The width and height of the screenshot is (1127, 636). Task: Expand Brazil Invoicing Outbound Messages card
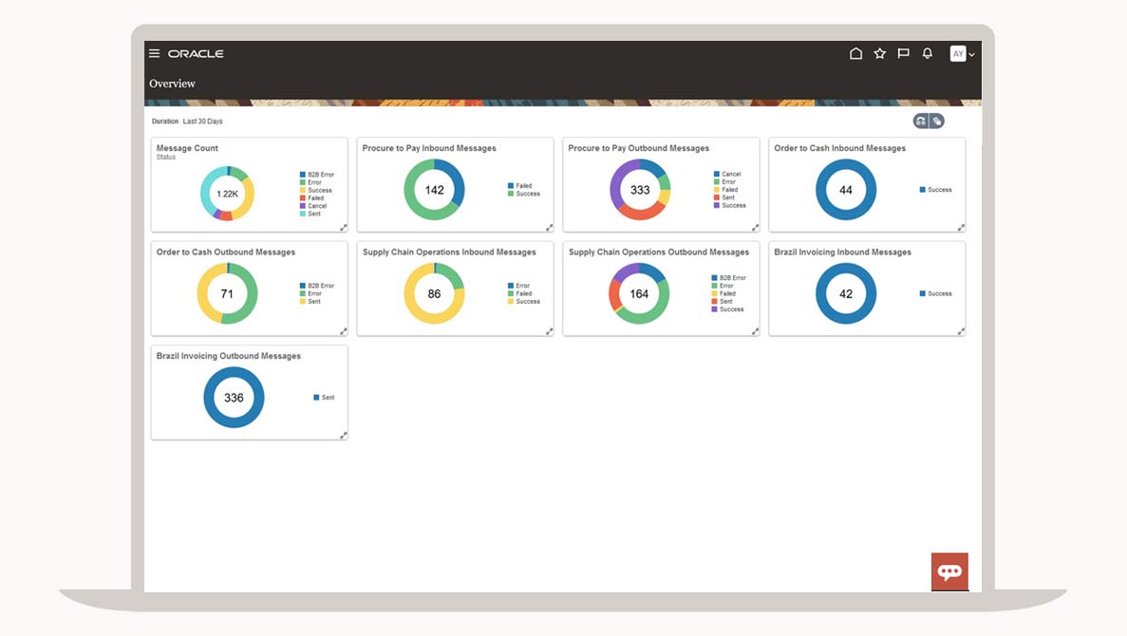344,435
